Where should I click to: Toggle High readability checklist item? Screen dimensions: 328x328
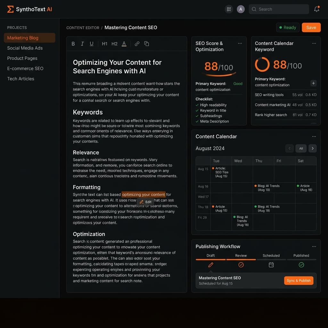(211, 105)
